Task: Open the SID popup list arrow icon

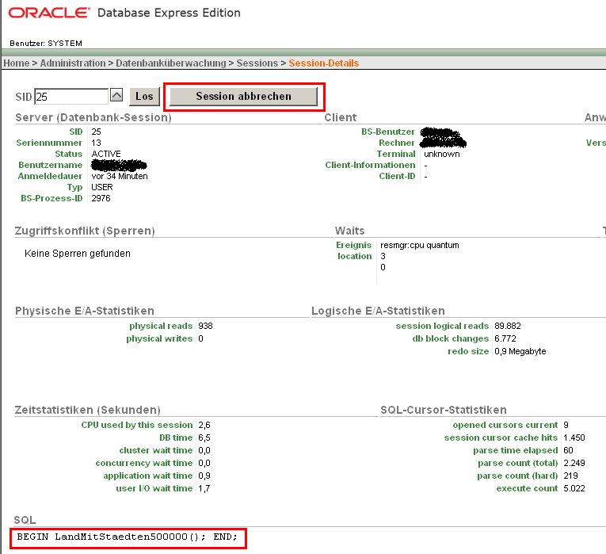Action: point(116,95)
